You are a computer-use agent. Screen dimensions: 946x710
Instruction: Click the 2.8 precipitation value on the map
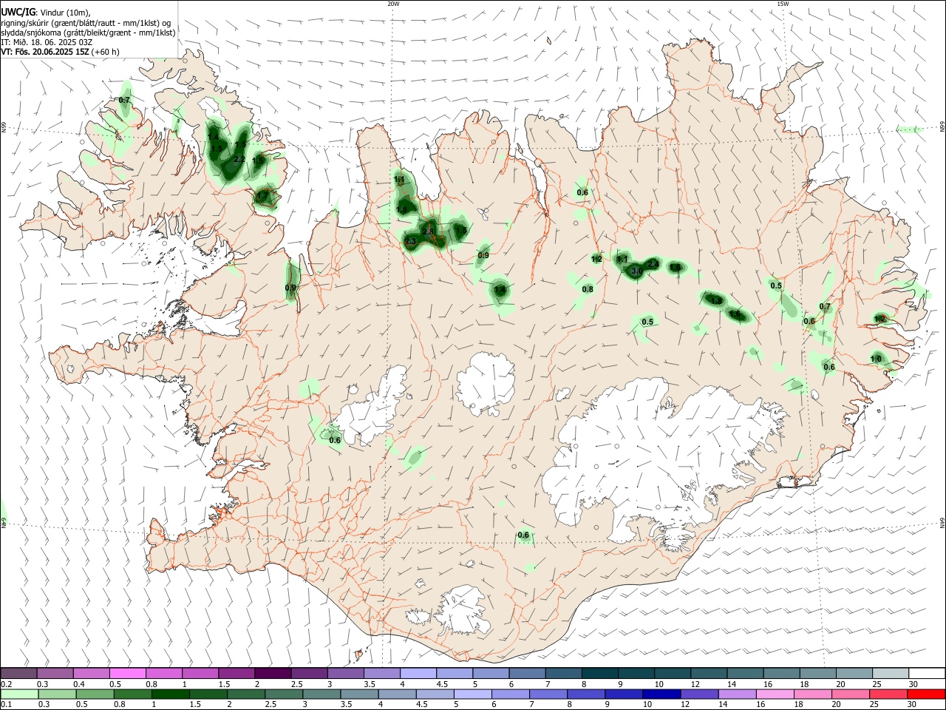click(x=427, y=232)
